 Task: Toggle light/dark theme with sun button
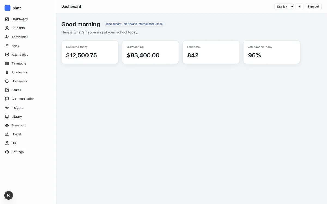(x=299, y=7)
